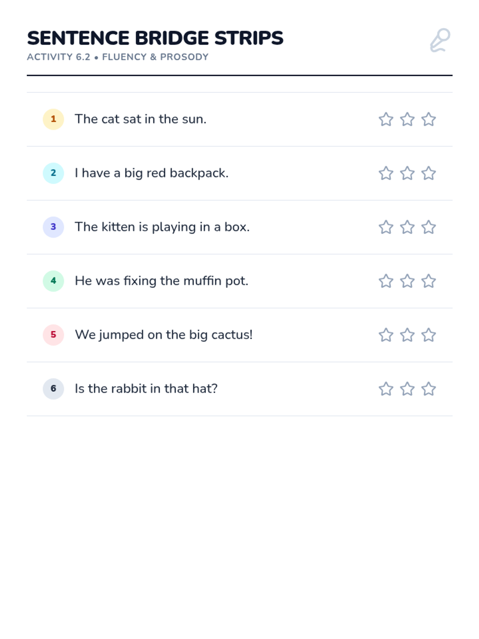Click the cyan number 2 badge
The height and width of the screenshot is (639, 479).
pos(53,173)
